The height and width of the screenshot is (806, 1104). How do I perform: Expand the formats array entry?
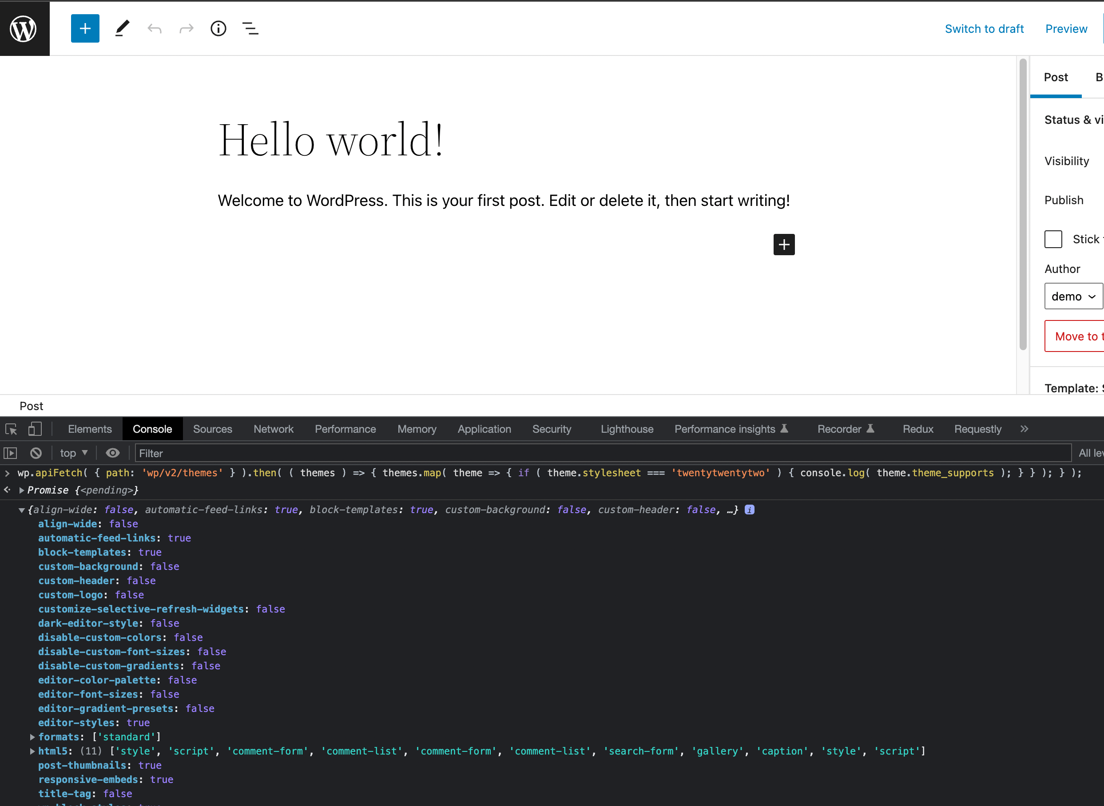(x=32, y=737)
